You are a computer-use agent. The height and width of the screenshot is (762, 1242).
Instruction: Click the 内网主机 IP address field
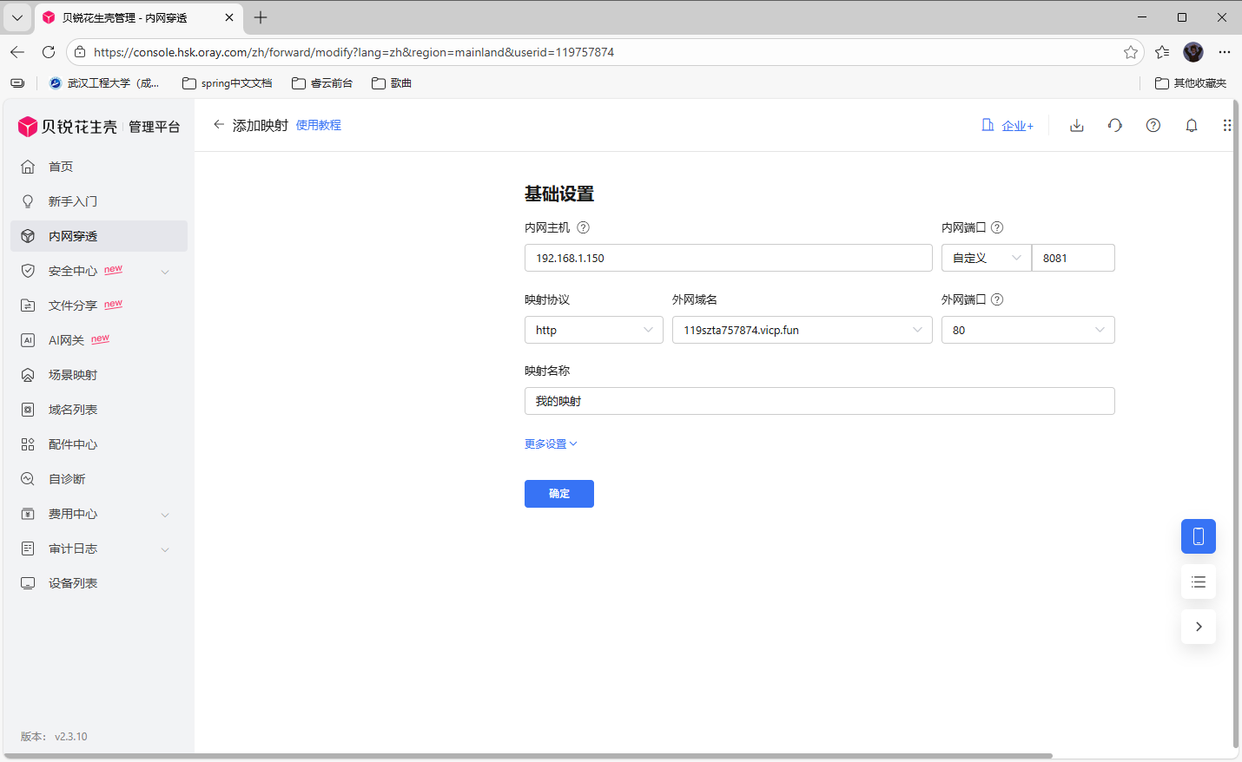point(728,258)
